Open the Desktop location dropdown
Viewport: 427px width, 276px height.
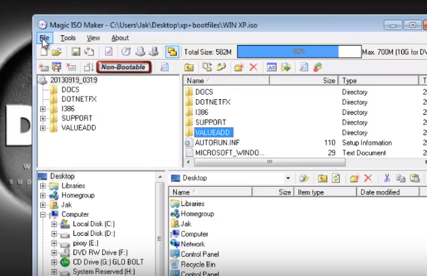(288, 178)
